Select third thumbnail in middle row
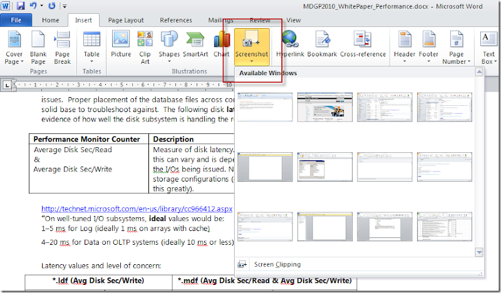 385,167
